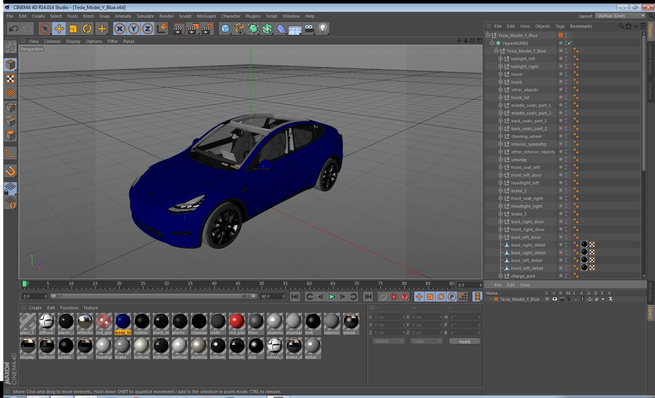
Task: Add a camera object icon
Action: 309,28
